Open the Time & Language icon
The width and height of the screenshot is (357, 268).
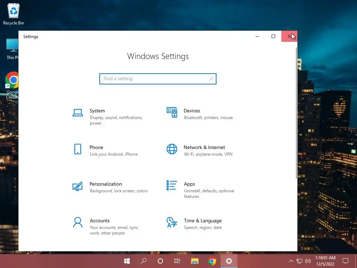(172, 222)
